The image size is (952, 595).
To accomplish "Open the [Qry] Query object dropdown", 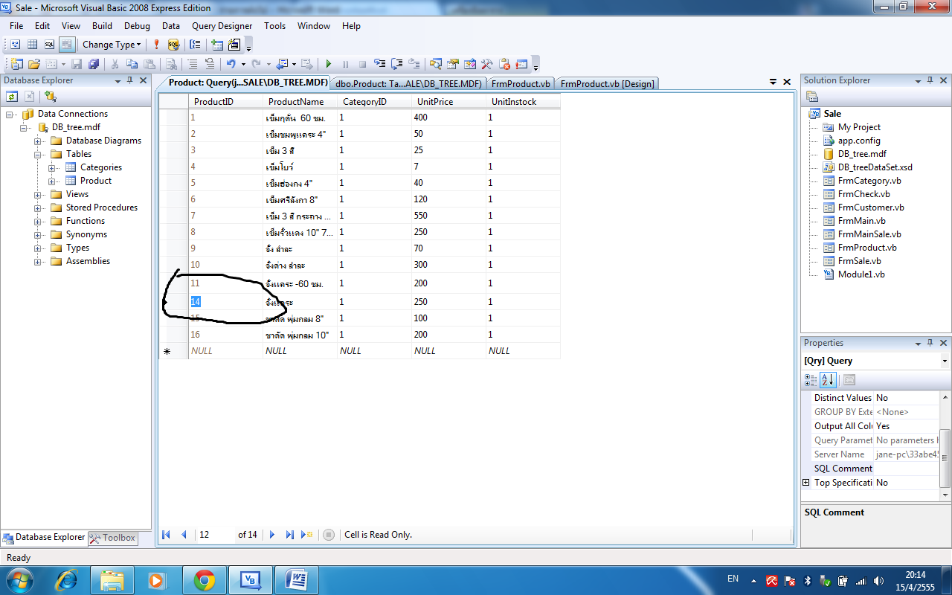I will pos(945,361).
